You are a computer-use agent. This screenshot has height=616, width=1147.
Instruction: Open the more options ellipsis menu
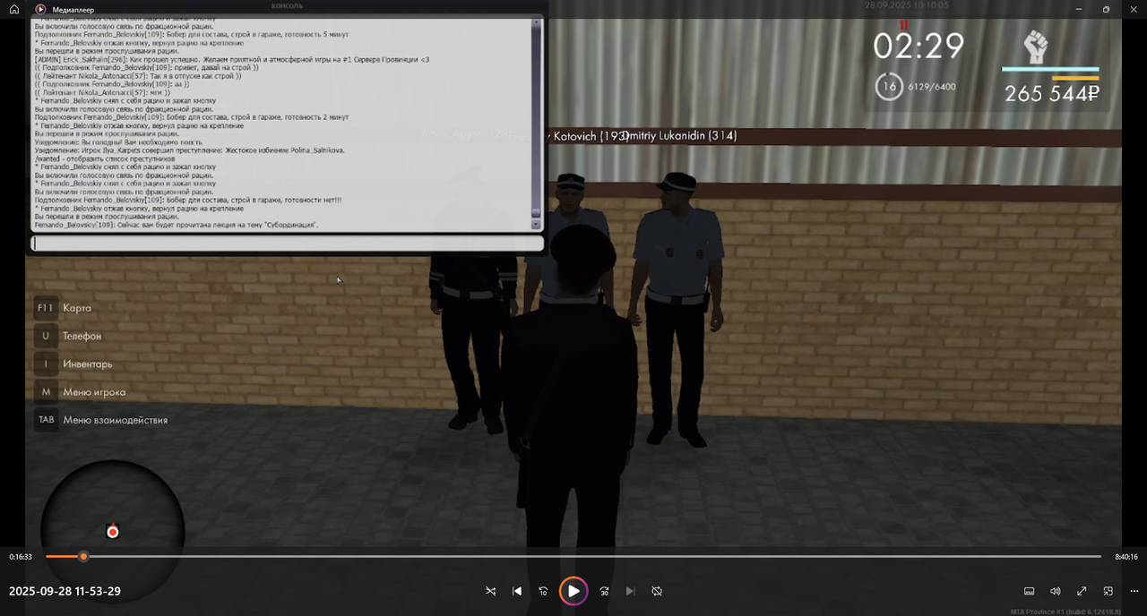1134,591
